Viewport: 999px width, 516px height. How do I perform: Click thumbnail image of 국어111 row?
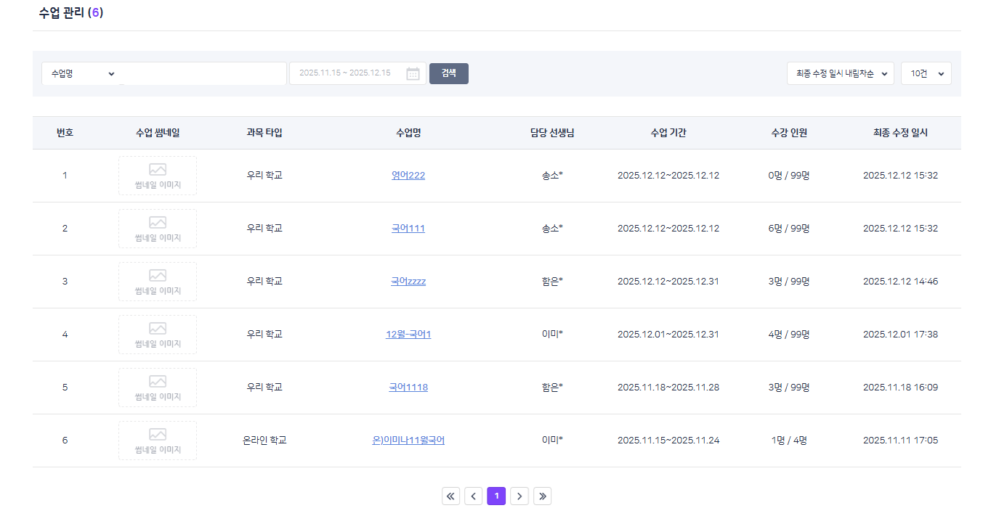(158, 229)
